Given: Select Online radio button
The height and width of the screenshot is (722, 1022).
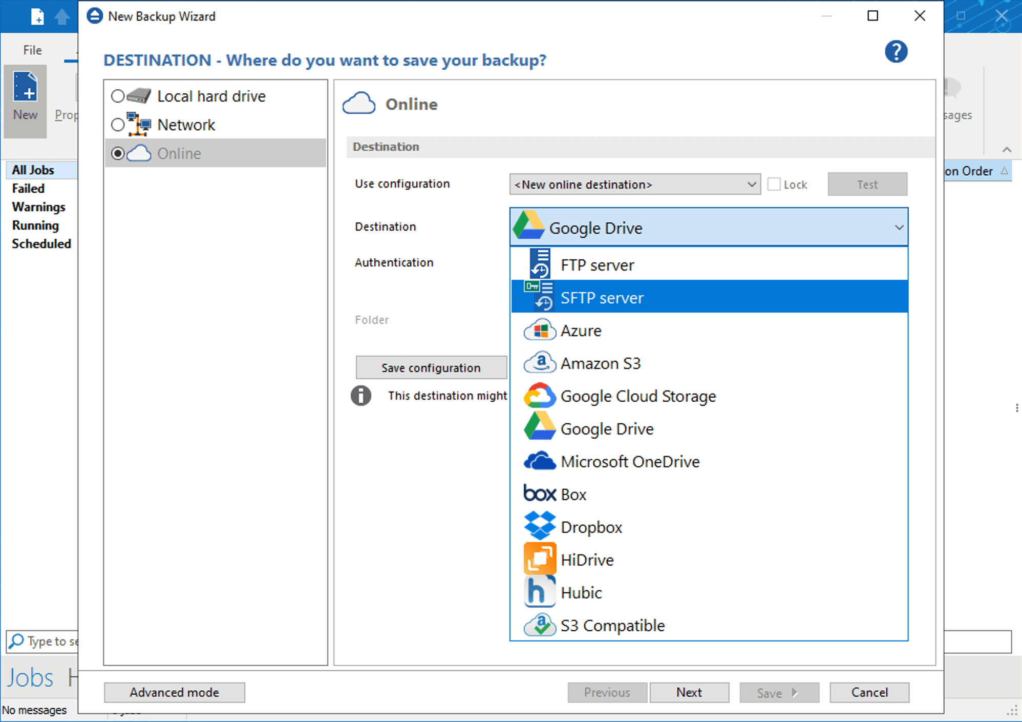Looking at the screenshot, I should tap(118, 153).
